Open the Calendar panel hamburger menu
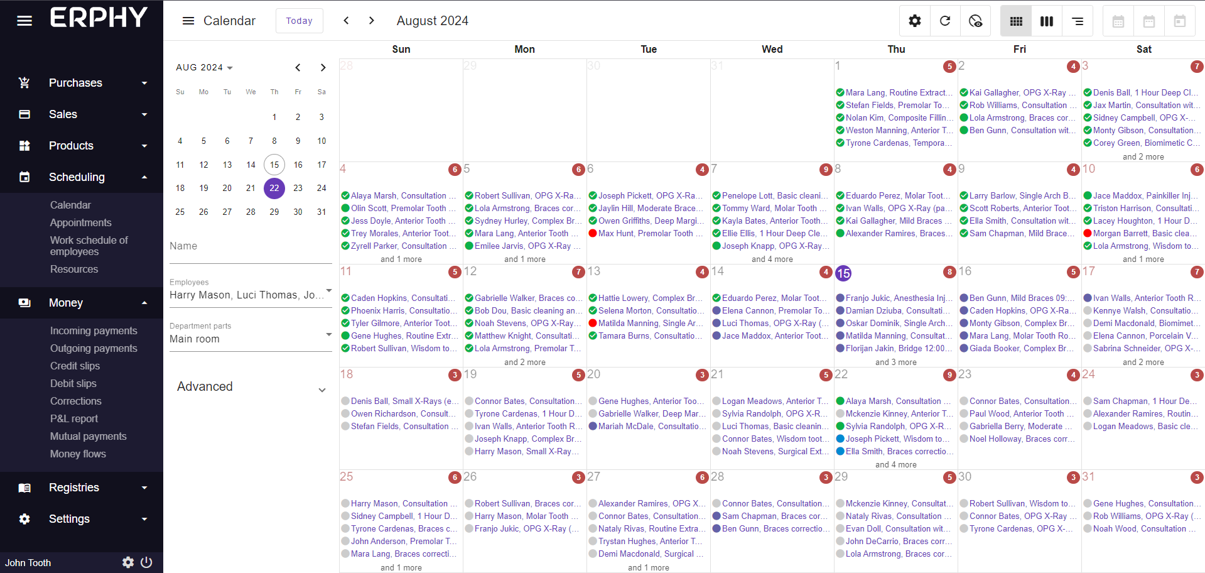Screen dimensions: 1205x573 coord(188,21)
